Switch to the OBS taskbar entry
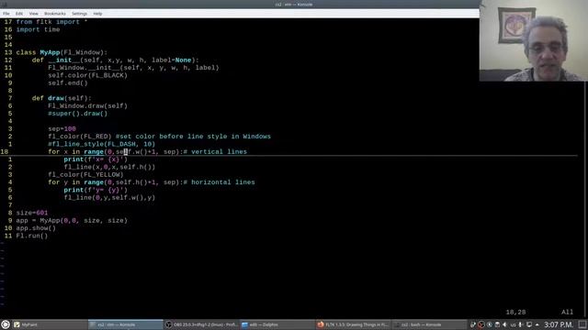The width and height of the screenshot is (588, 330). (x=201, y=324)
